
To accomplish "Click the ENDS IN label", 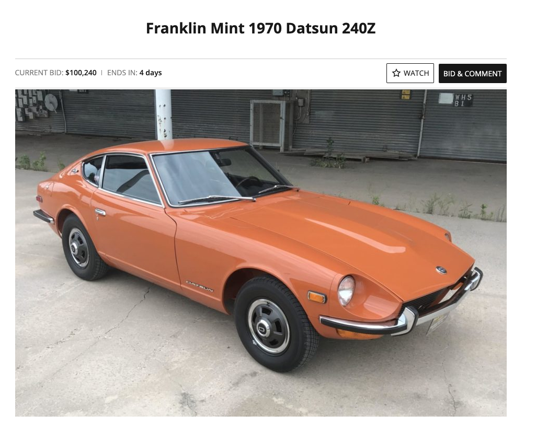I will pos(122,73).
